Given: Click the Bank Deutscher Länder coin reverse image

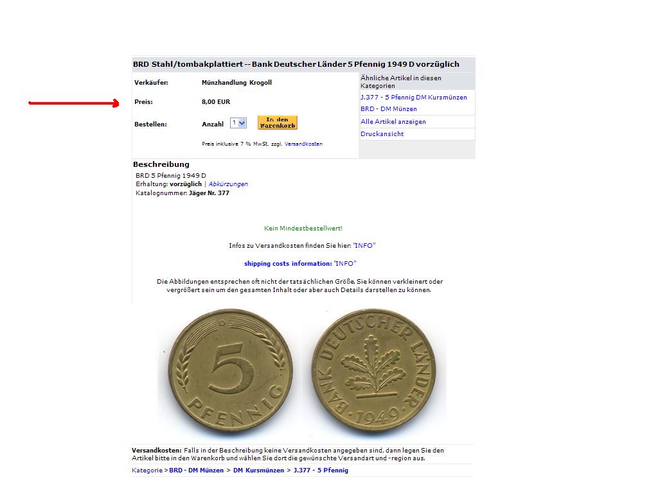Looking at the screenshot, I should (374, 371).
